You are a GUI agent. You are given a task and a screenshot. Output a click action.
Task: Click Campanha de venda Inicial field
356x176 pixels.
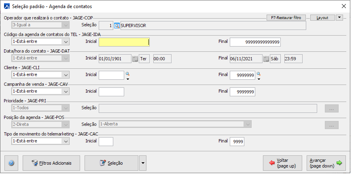click(x=112, y=92)
